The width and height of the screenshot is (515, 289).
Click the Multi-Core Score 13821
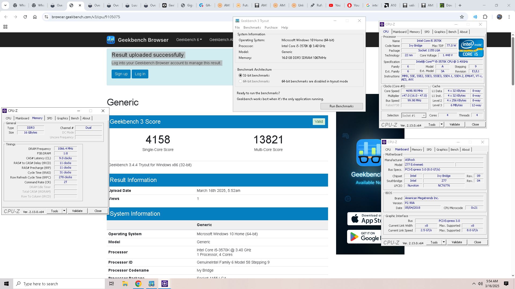(x=268, y=139)
